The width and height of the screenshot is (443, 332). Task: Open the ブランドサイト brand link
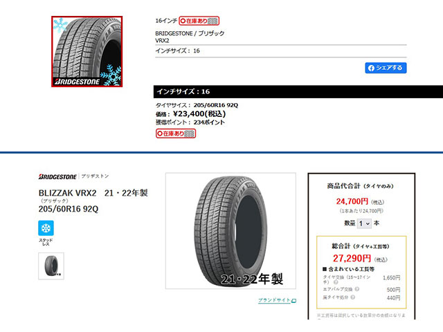click(274, 300)
